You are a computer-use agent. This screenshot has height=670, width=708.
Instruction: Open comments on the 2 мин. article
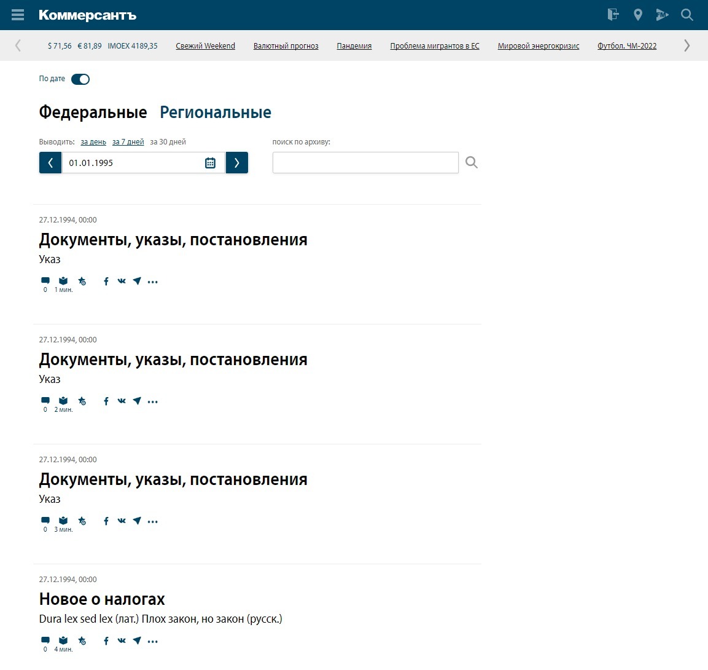coord(45,401)
